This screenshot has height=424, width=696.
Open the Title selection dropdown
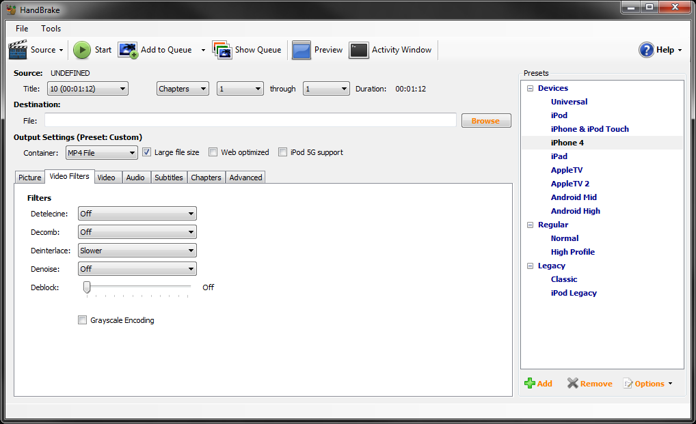click(x=88, y=89)
